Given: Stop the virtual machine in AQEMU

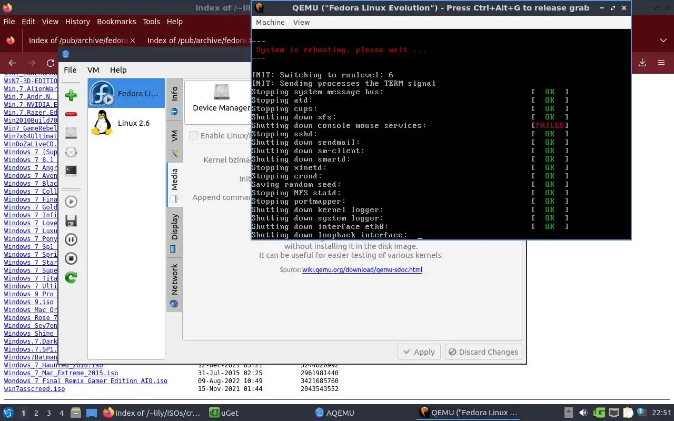Looking at the screenshot, I should [x=71, y=258].
